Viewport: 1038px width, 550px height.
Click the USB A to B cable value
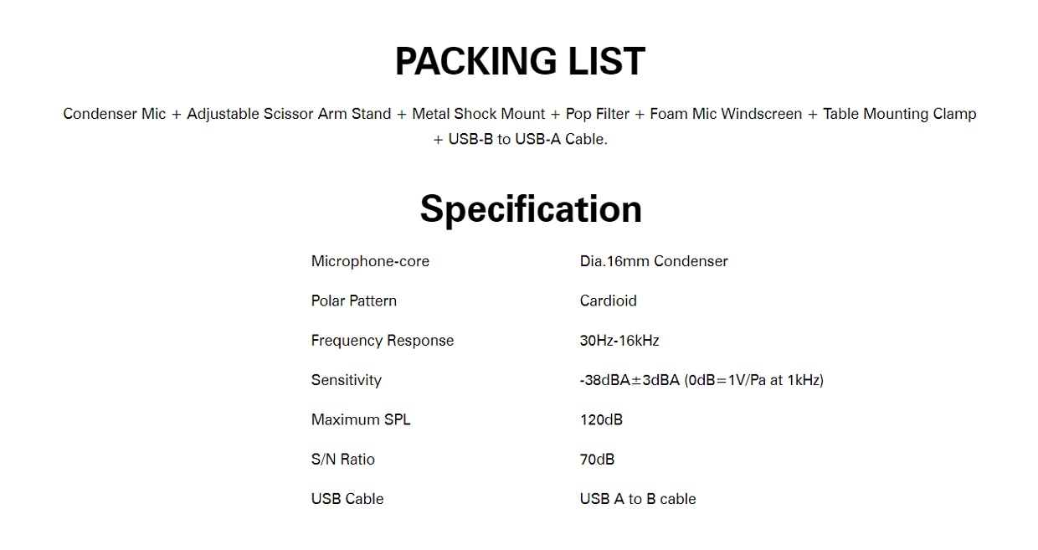(638, 499)
